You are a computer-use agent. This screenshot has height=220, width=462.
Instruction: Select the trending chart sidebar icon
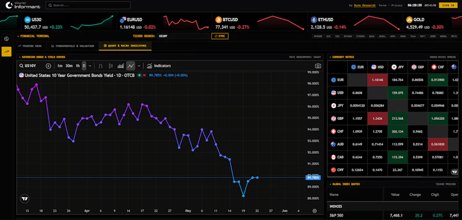tap(6, 51)
